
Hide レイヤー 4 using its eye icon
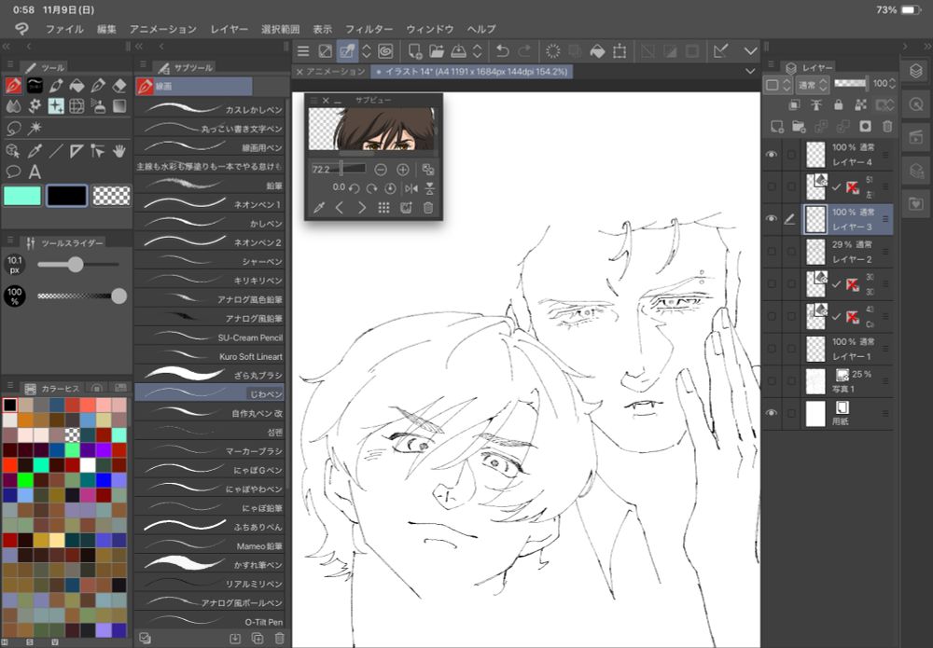tap(772, 155)
